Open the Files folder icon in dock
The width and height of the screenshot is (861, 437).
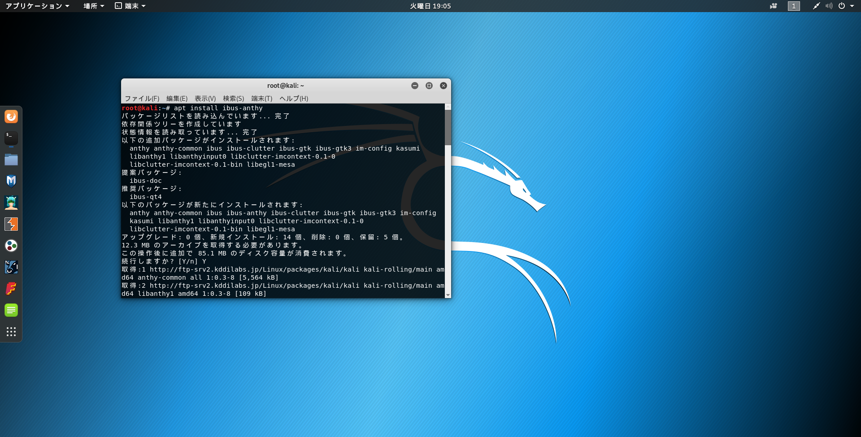(11, 160)
